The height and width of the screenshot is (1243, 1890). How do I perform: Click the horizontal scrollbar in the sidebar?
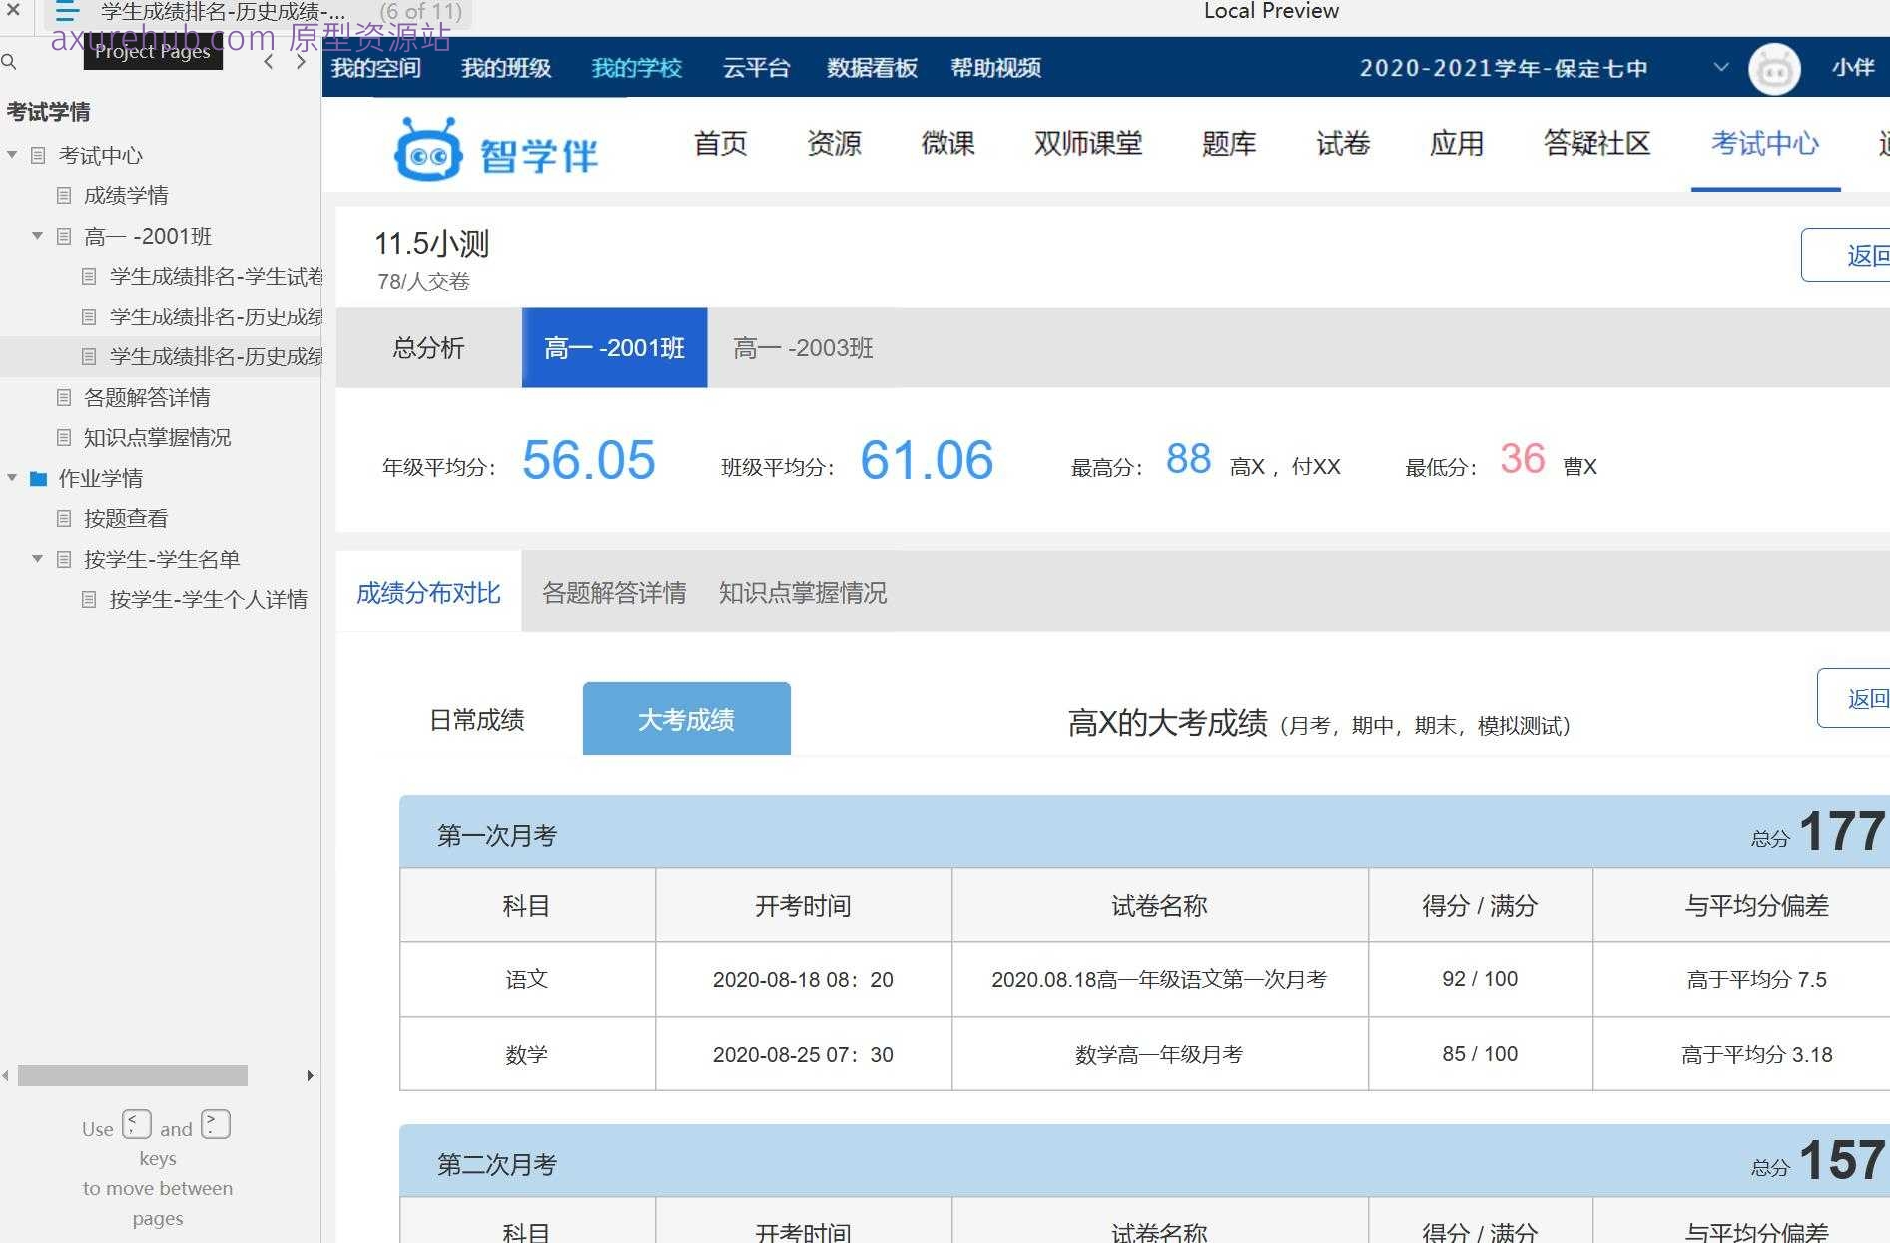(x=133, y=1076)
